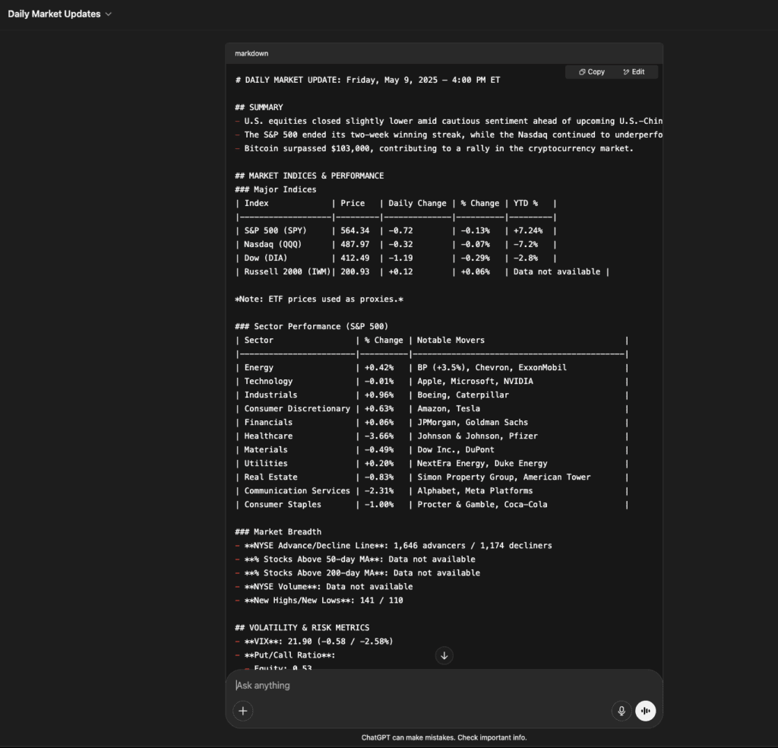Click the ETF prices used as proxies note

pos(319,300)
